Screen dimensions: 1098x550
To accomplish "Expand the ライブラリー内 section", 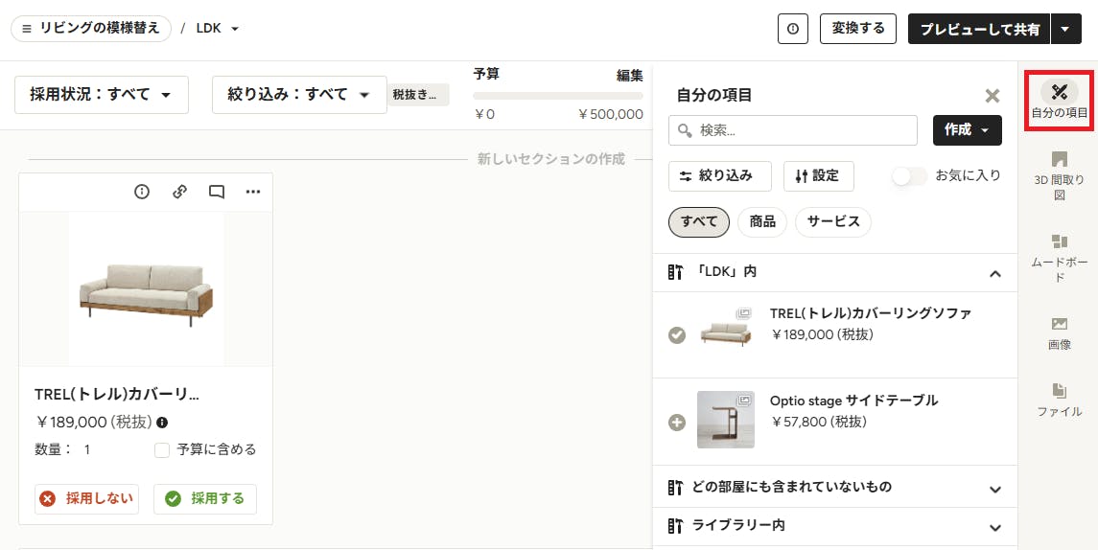I will 834,526.
